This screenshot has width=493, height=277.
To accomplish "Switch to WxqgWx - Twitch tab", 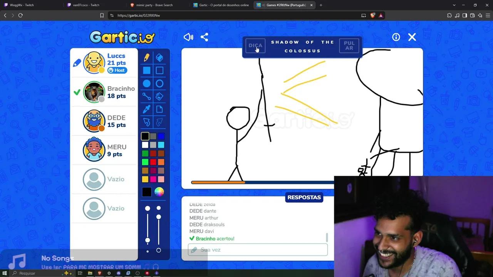I will (x=31, y=5).
